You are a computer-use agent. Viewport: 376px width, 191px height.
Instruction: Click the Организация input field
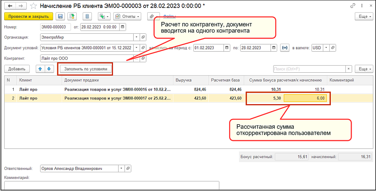tap(87, 38)
